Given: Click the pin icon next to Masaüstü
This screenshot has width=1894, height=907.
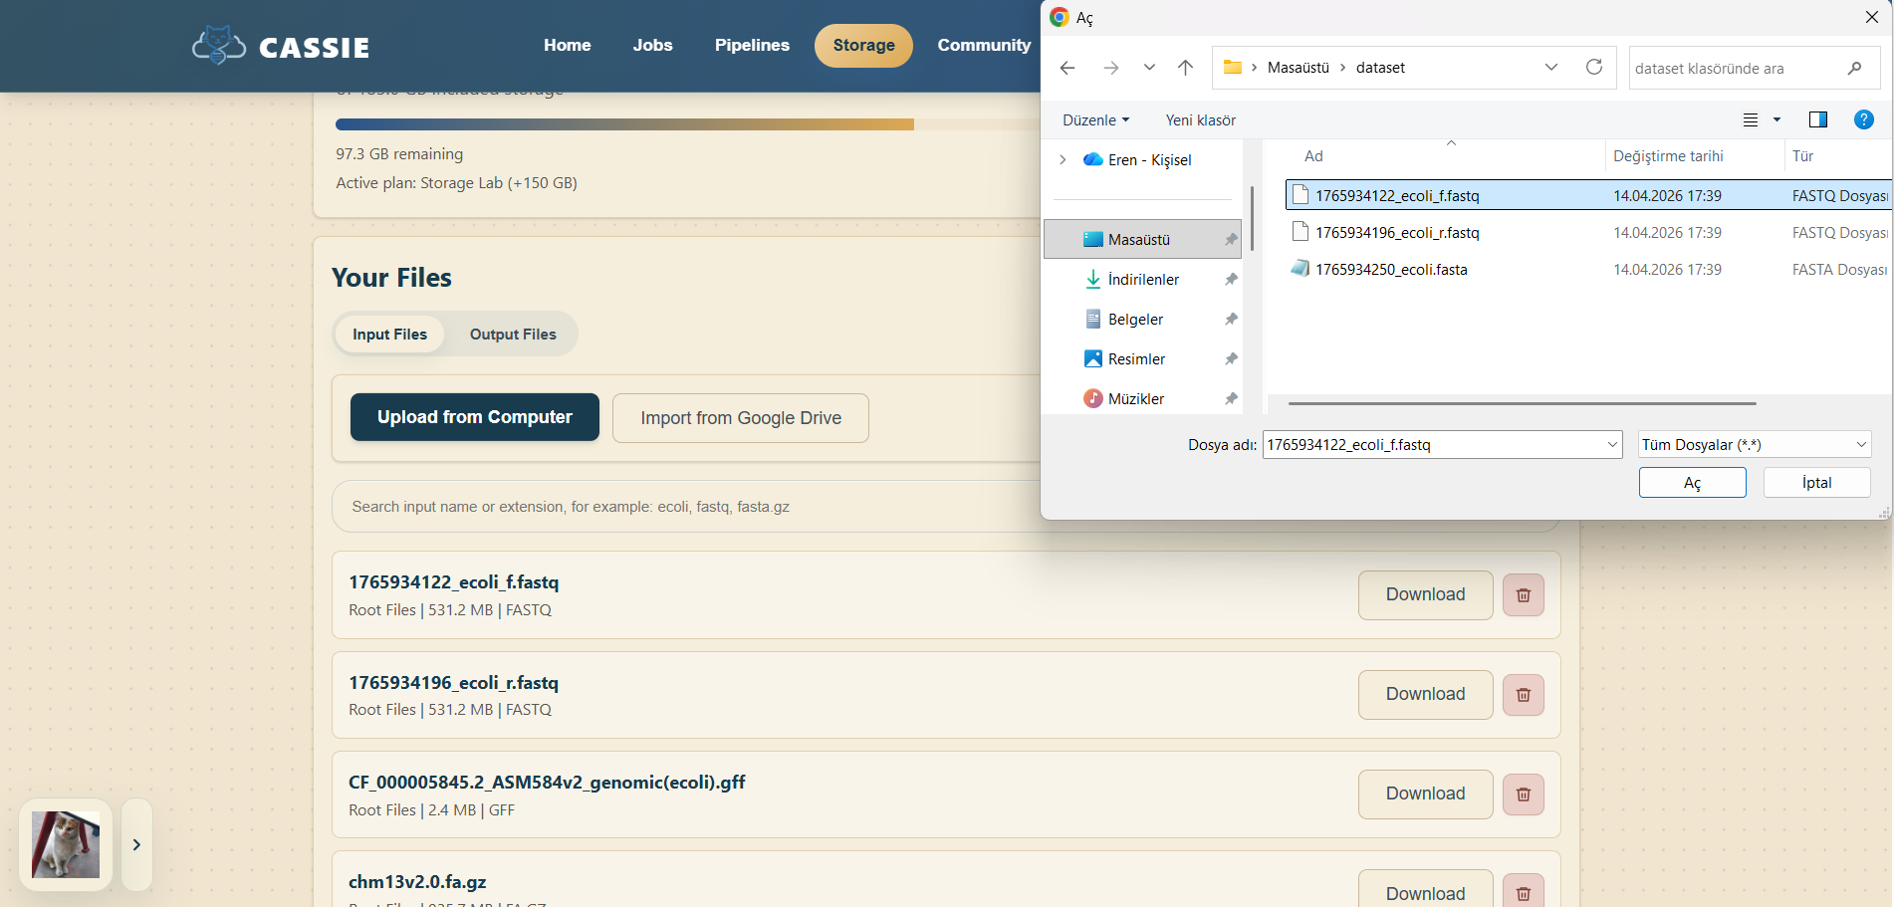Looking at the screenshot, I should (x=1231, y=239).
